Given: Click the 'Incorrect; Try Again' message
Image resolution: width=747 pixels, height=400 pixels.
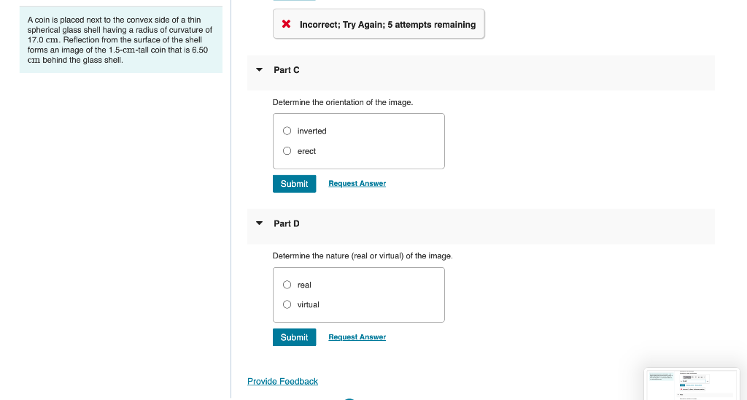Looking at the screenshot, I should (x=387, y=25).
